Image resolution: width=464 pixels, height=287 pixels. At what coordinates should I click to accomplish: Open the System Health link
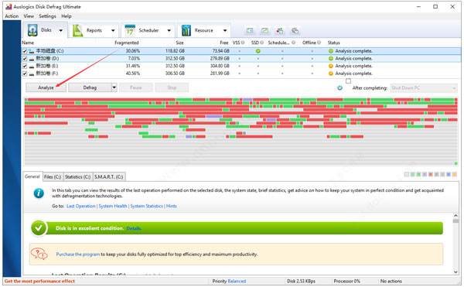point(113,206)
